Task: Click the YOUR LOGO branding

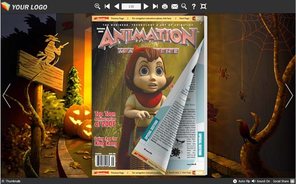Action: tap(24, 7)
